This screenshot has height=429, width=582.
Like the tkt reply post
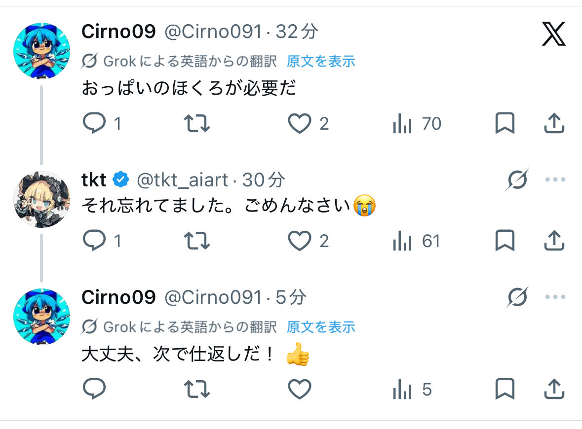(x=300, y=241)
